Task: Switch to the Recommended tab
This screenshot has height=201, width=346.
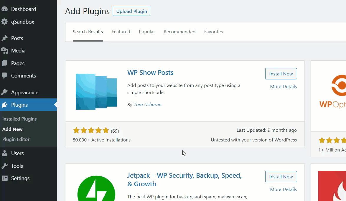Action: click(179, 32)
